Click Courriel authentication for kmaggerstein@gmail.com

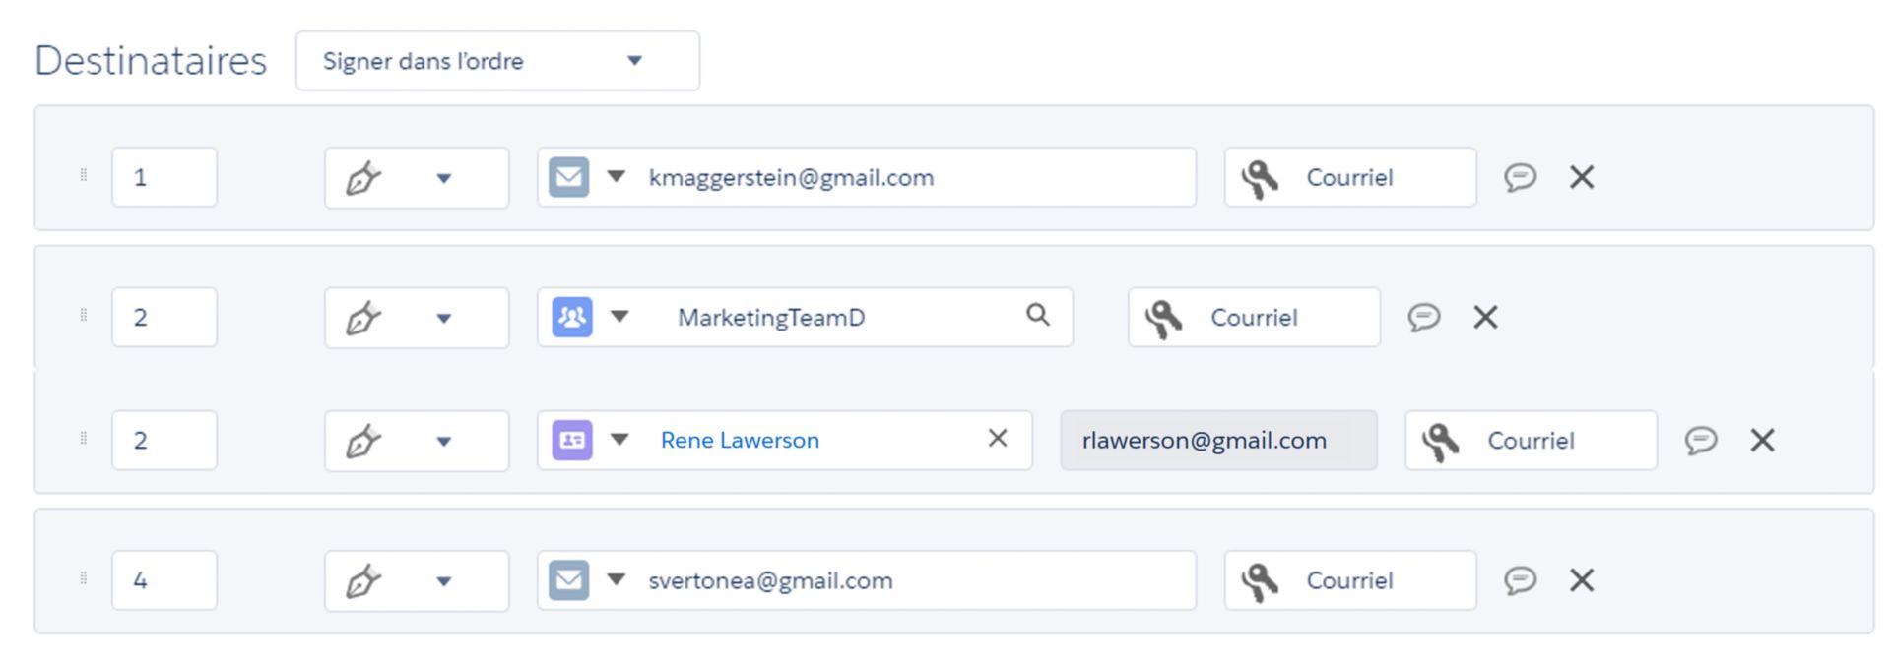pyautogui.click(x=1350, y=177)
